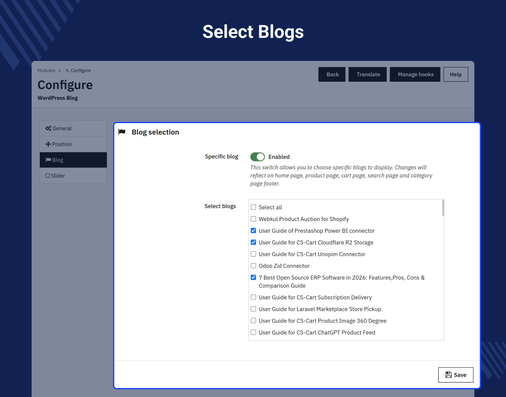Toggle the Specific blog switch
Viewport: 506px width, 397px height.
click(x=258, y=157)
